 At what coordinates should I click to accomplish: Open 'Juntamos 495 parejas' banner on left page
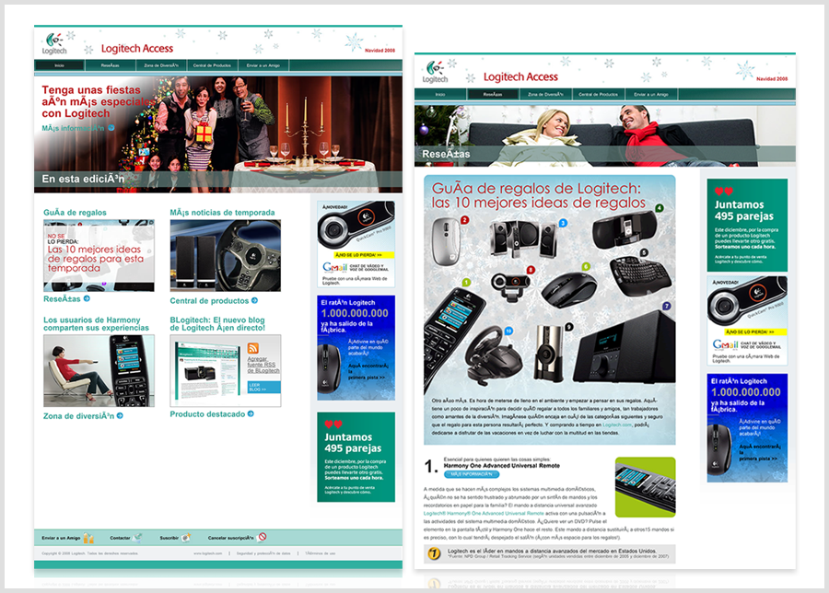tap(356, 457)
